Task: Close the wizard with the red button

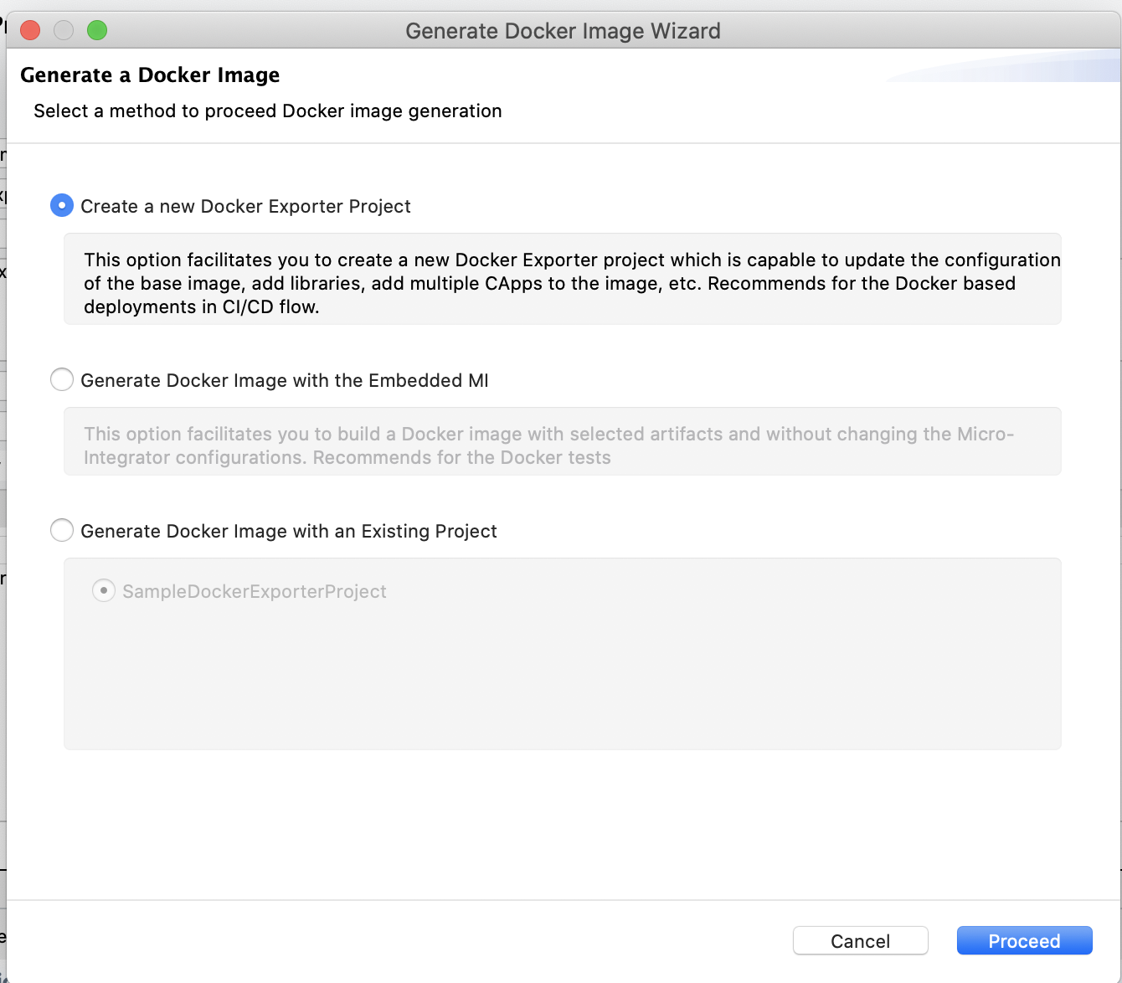Action: point(30,31)
